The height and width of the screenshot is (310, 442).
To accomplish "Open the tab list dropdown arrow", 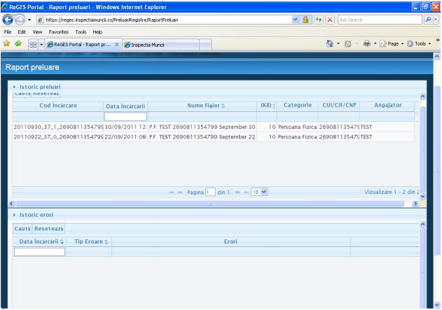I will tap(41, 45).
